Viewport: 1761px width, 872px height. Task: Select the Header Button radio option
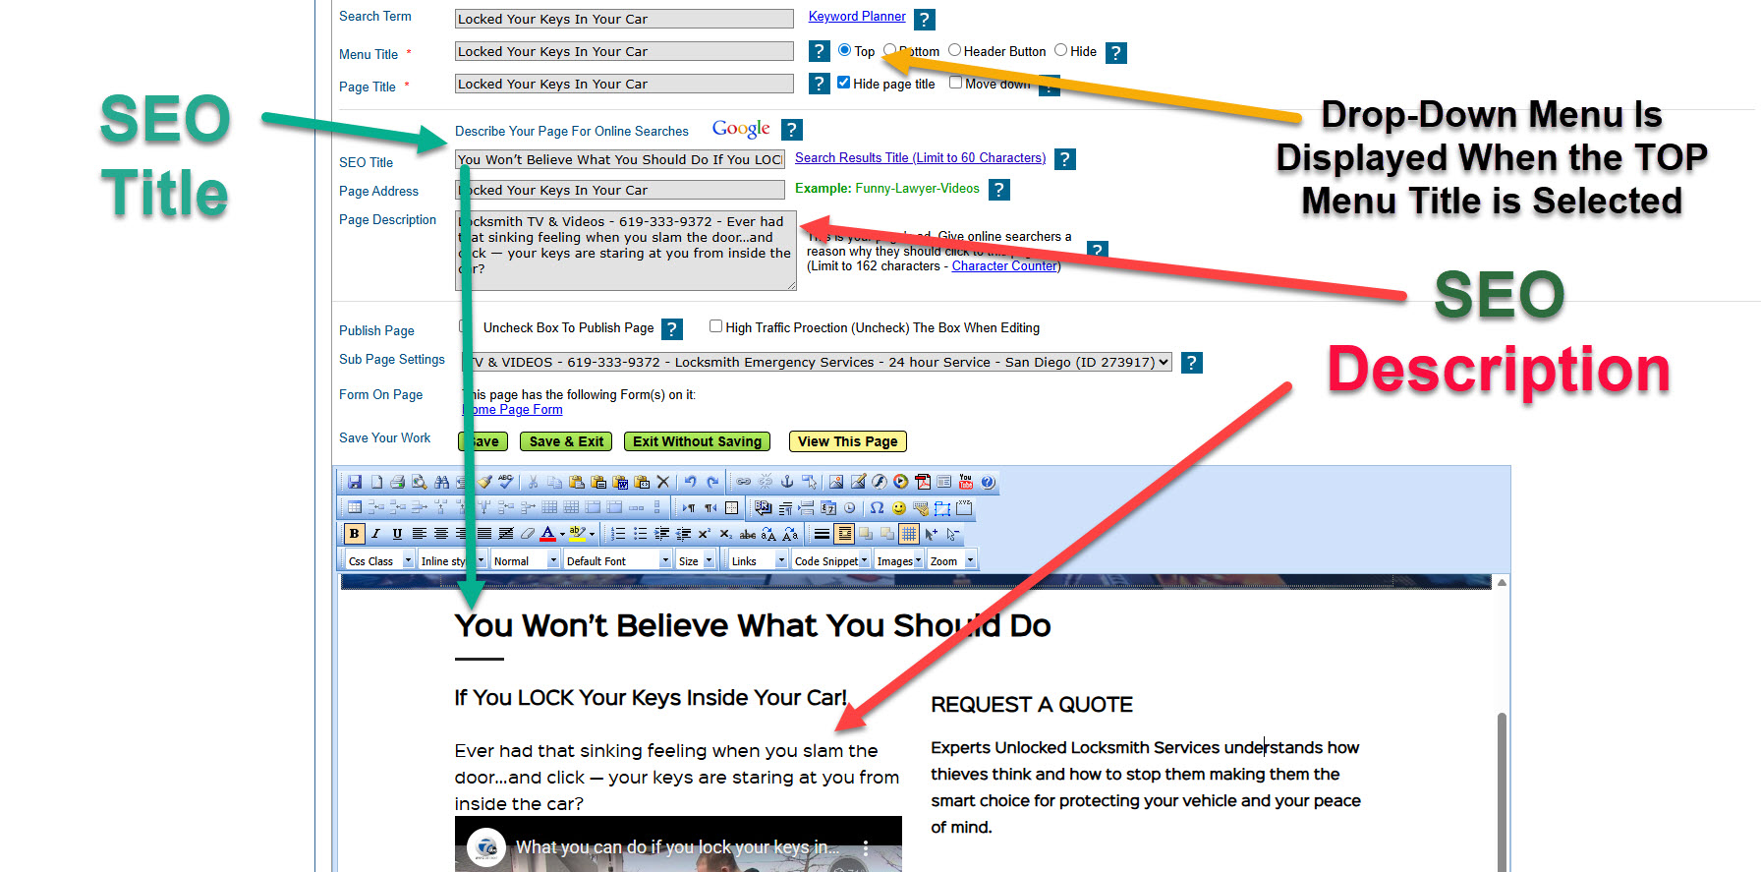954,50
